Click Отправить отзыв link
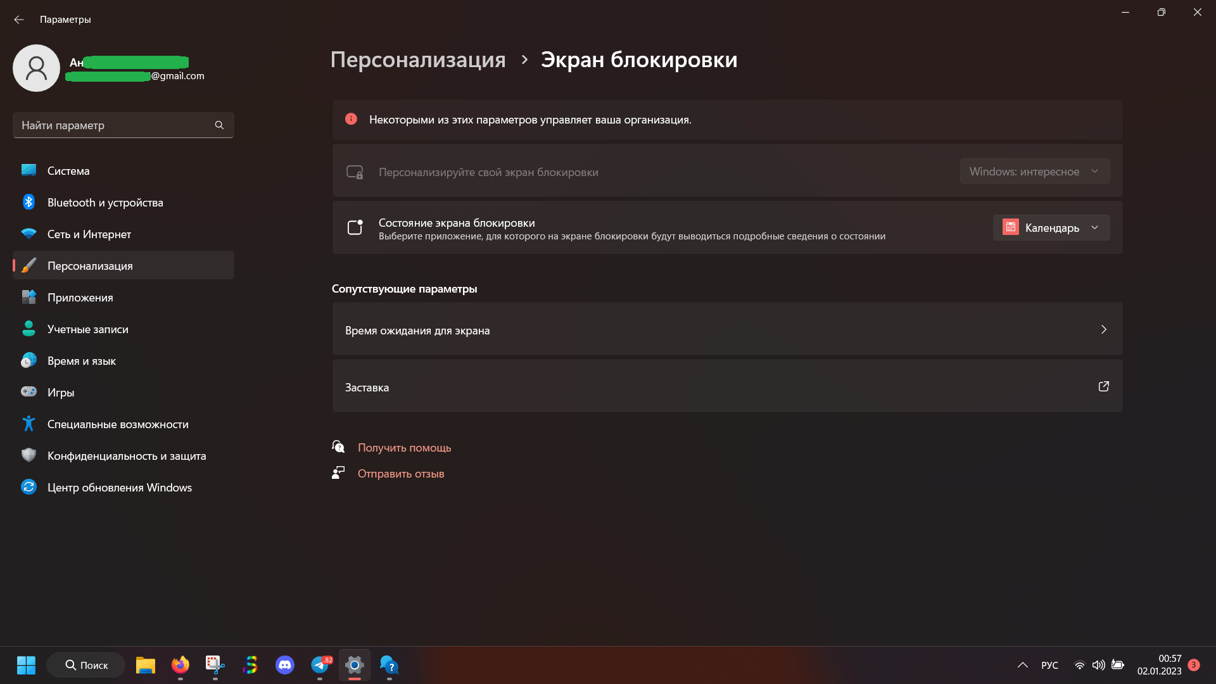Viewport: 1216px width, 684px height. [x=401, y=472]
